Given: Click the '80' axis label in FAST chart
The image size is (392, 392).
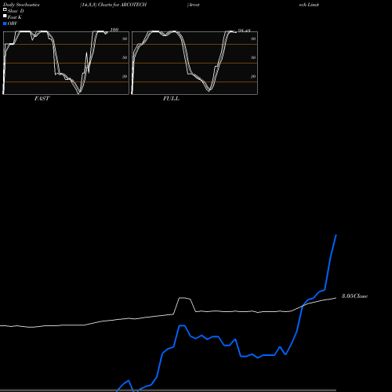Looking at the screenshot, I should coord(125,38).
